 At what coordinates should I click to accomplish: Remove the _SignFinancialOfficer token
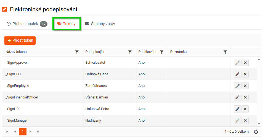(245, 97)
